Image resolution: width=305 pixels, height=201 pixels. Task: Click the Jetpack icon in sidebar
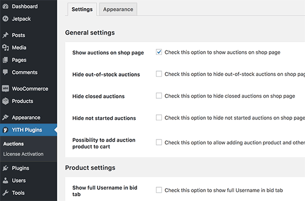click(x=6, y=19)
